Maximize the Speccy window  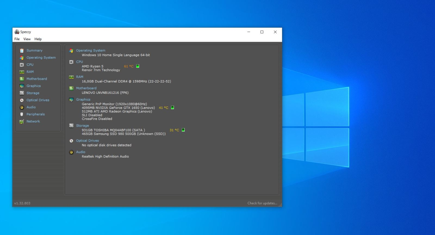[x=262, y=32]
